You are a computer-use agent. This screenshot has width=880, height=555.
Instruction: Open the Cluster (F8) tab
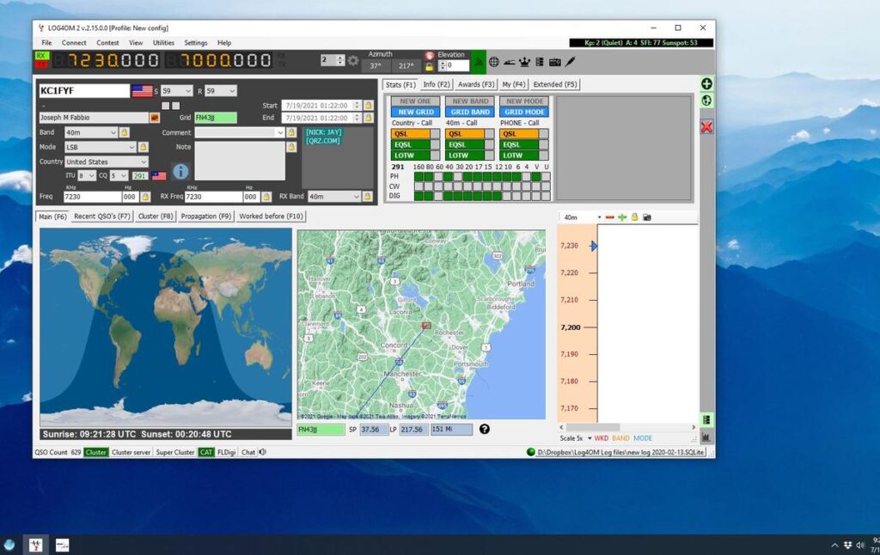tap(156, 216)
